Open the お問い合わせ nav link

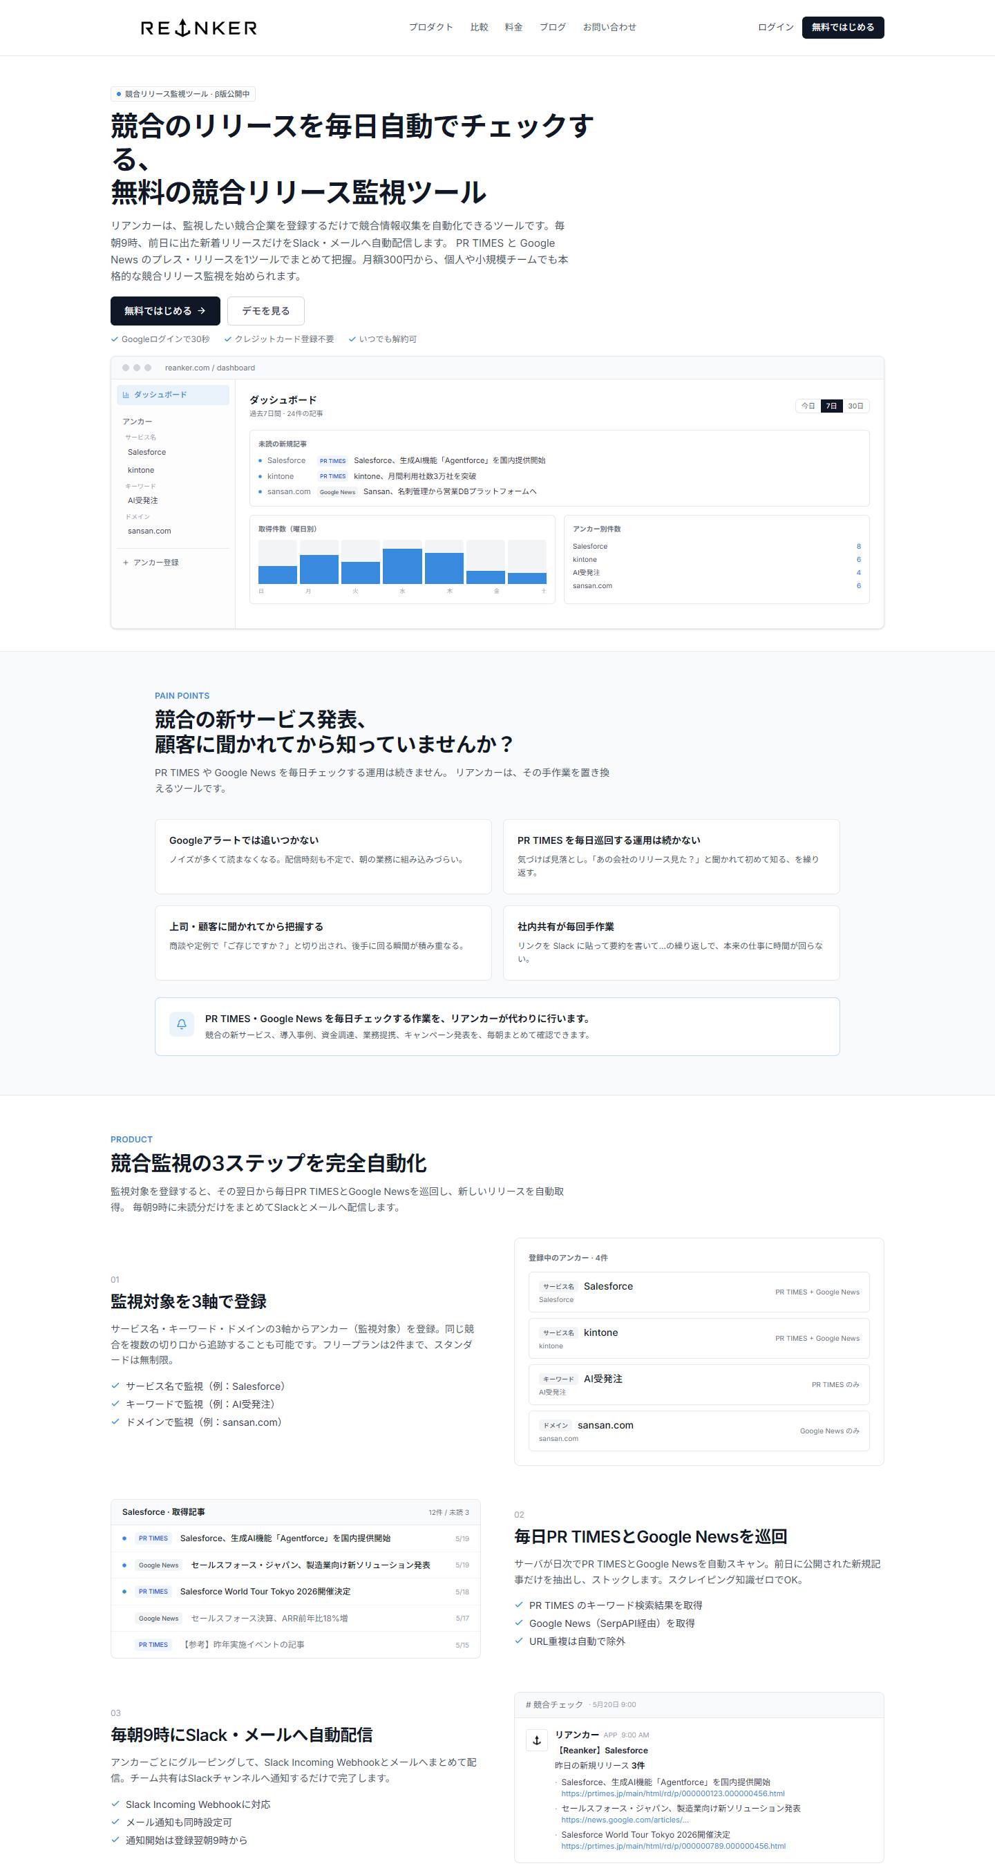pyautogui.click(x=609, y=28)
